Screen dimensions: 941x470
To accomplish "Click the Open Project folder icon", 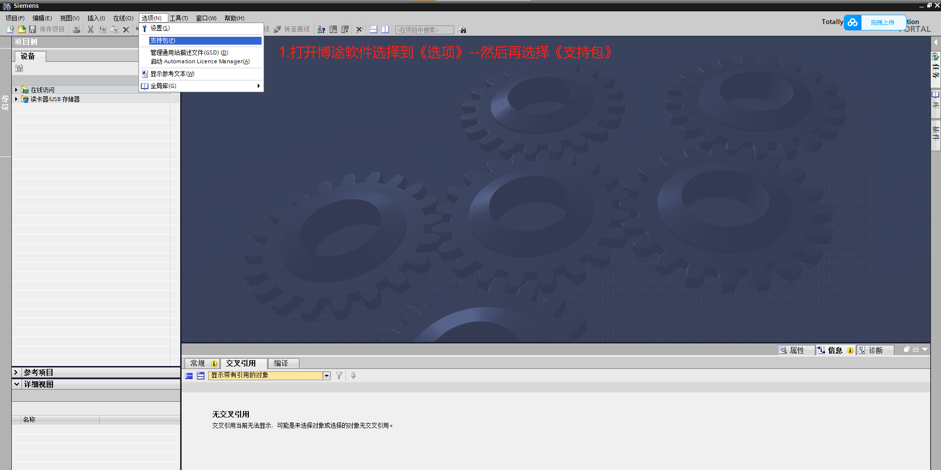I will (x=22, y=29).
